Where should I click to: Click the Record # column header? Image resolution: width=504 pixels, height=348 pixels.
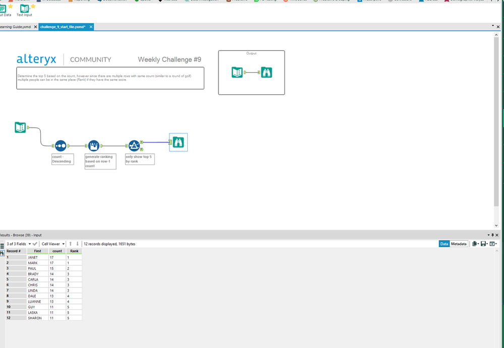(16, 251)
